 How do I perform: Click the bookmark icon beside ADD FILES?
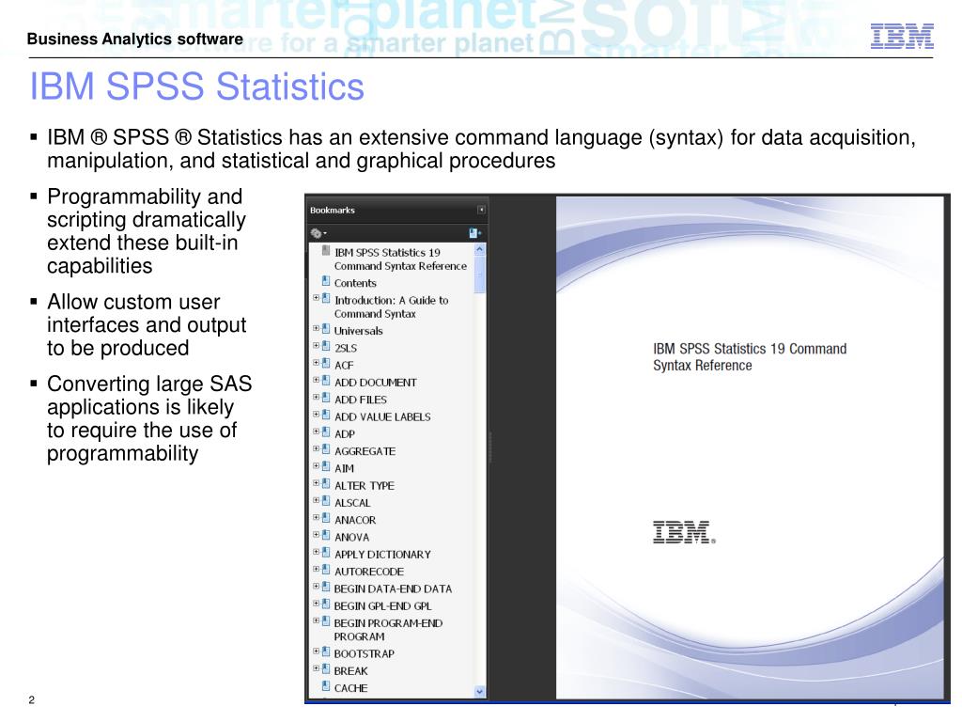(x=326, y=398)
